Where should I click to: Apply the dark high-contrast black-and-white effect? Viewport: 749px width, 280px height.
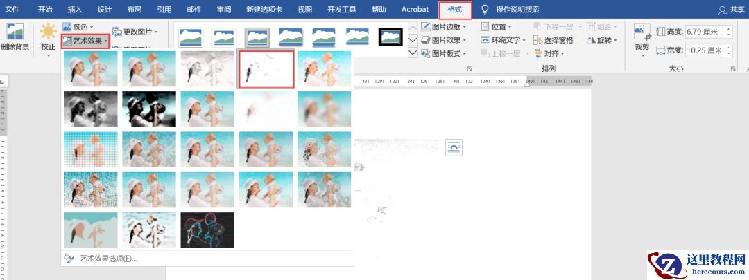(149, 109)
